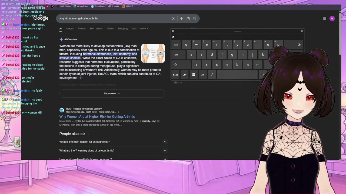
Task: Open the Google account avatar V
Action: coord(332,19)
